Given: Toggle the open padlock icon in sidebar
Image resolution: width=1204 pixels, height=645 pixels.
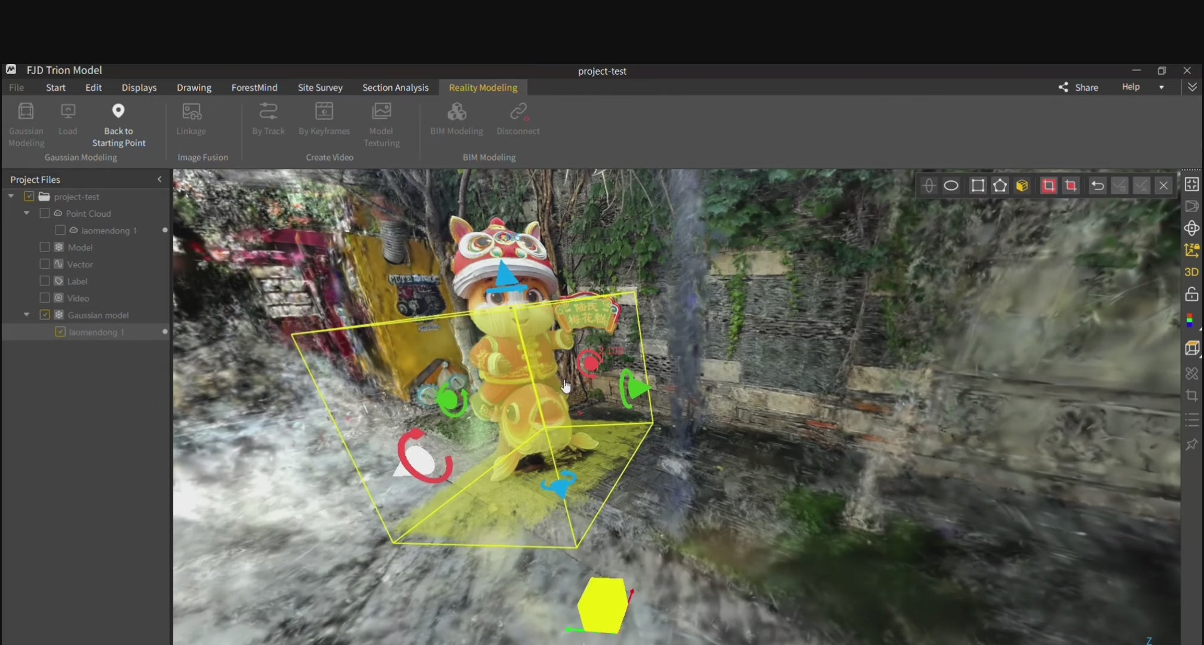Looking at the screenshot, I should 1191,294.
